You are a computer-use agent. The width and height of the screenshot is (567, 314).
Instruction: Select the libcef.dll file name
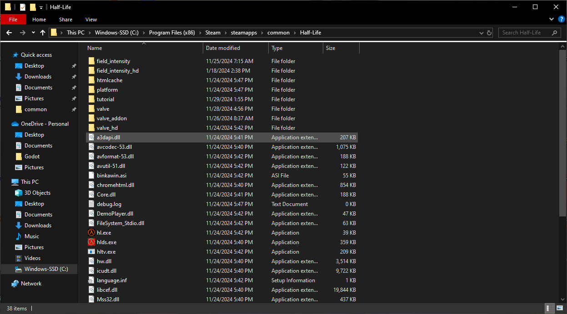(x=107, y=290)
